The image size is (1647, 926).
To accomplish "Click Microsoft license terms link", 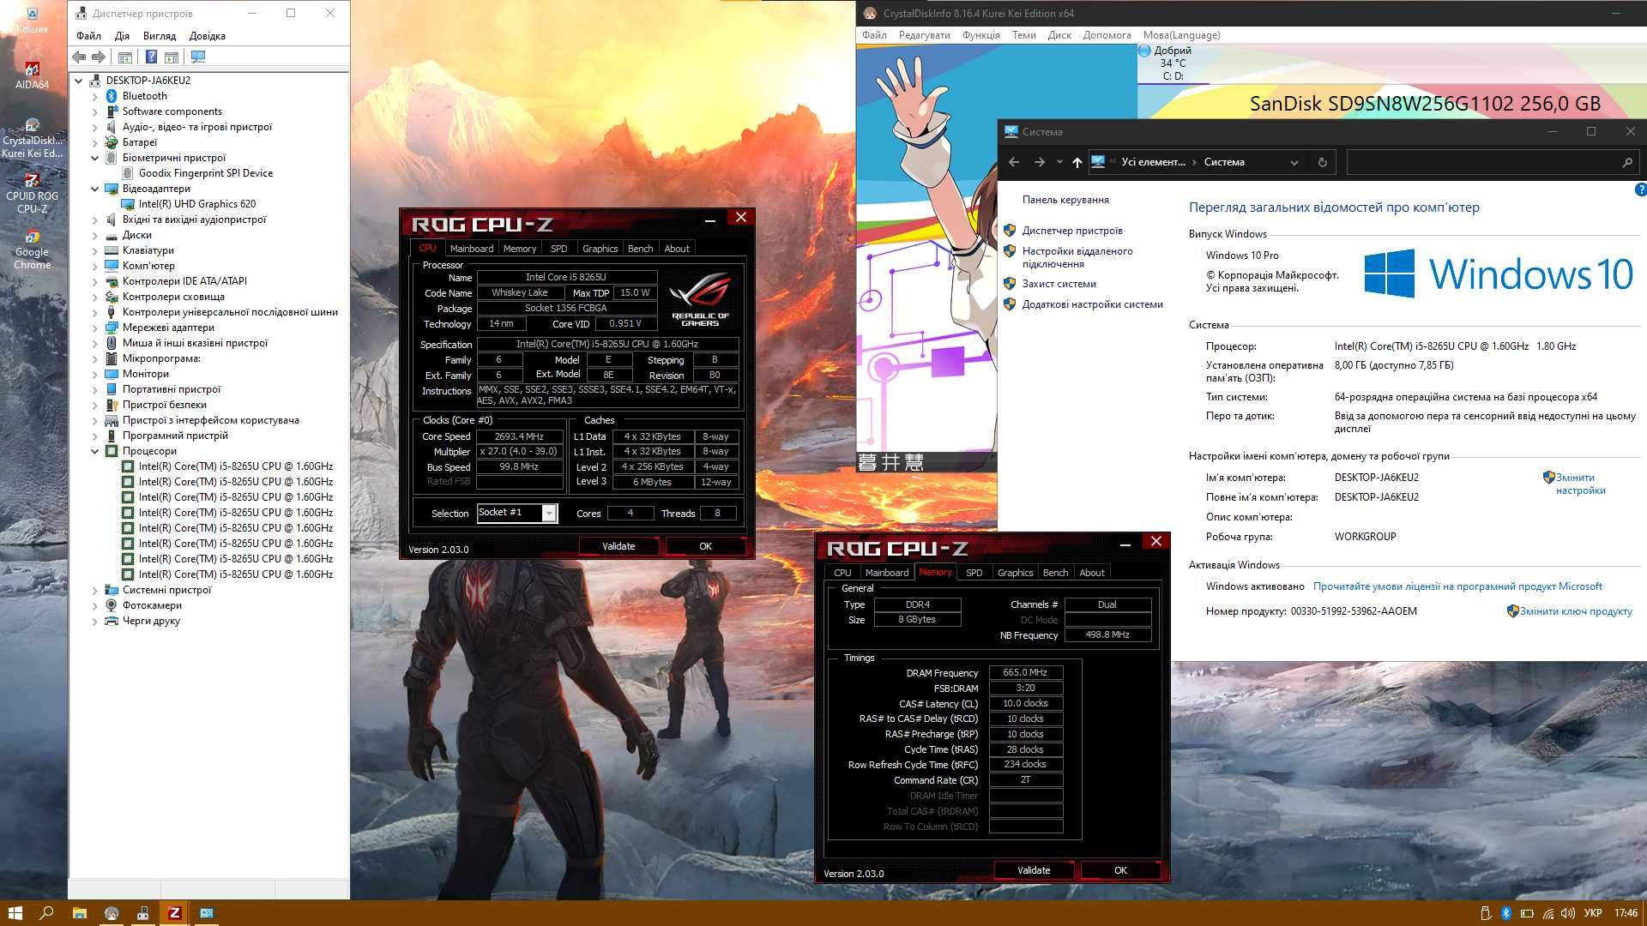I will [x=1457, y=586].
